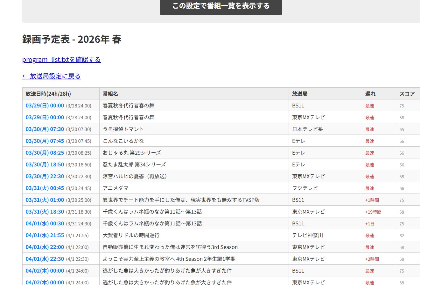The height and width of the screenshot is (285, 428).
Task: Click the フジテレビ station cell
Action: point(325,188)
